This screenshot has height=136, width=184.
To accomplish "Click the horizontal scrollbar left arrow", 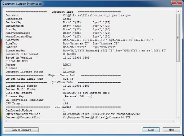I will click(x=6, y=121).
